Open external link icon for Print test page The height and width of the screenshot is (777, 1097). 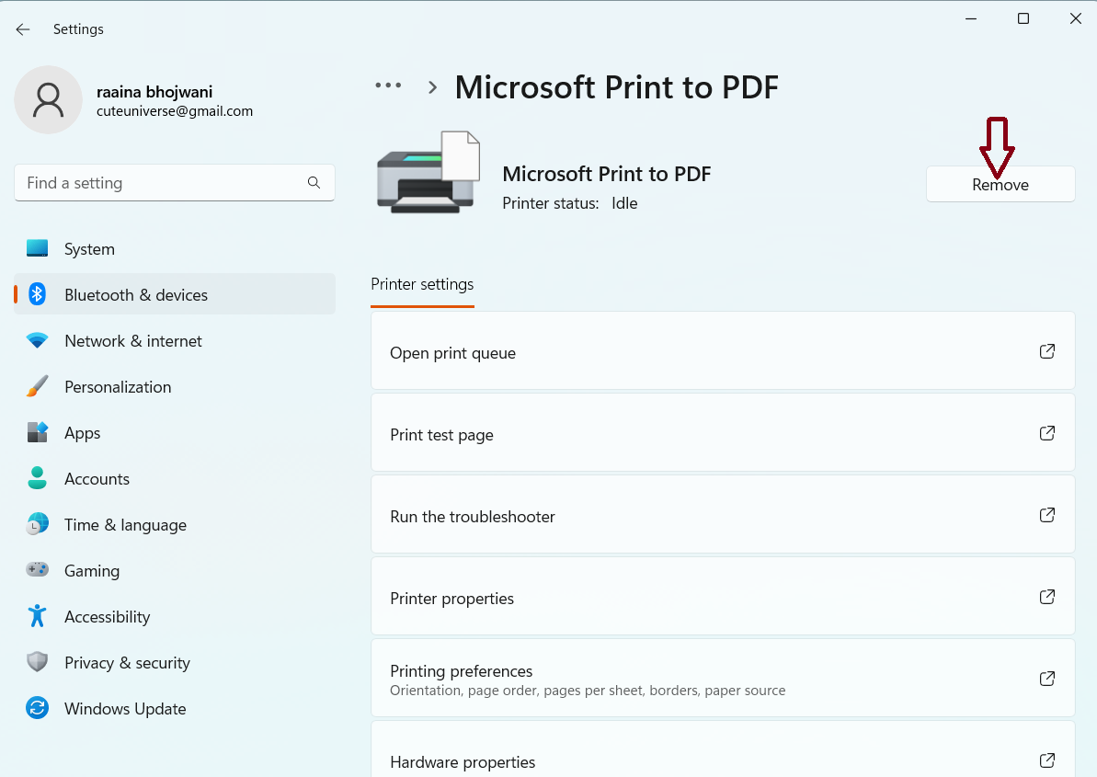[1046, 433]
